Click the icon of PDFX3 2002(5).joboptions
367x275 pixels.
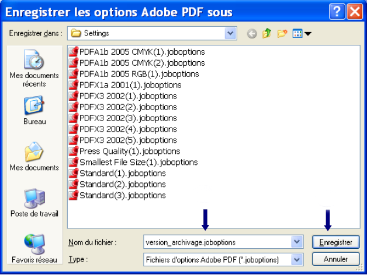pos(74,140)
